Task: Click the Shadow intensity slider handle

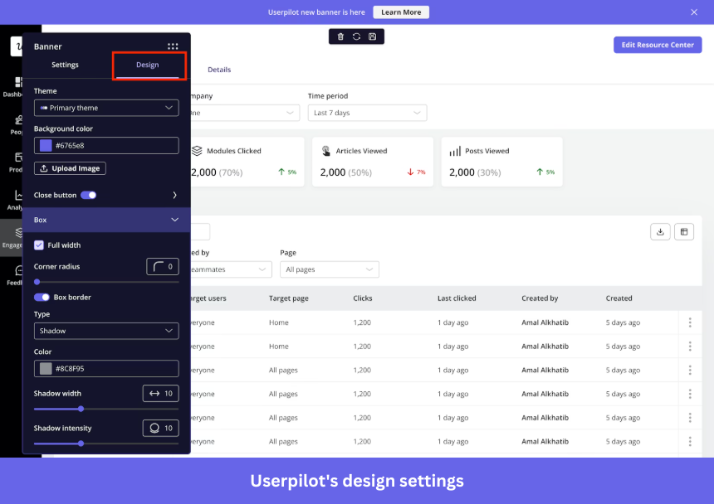Action: (x=81, y=443)
